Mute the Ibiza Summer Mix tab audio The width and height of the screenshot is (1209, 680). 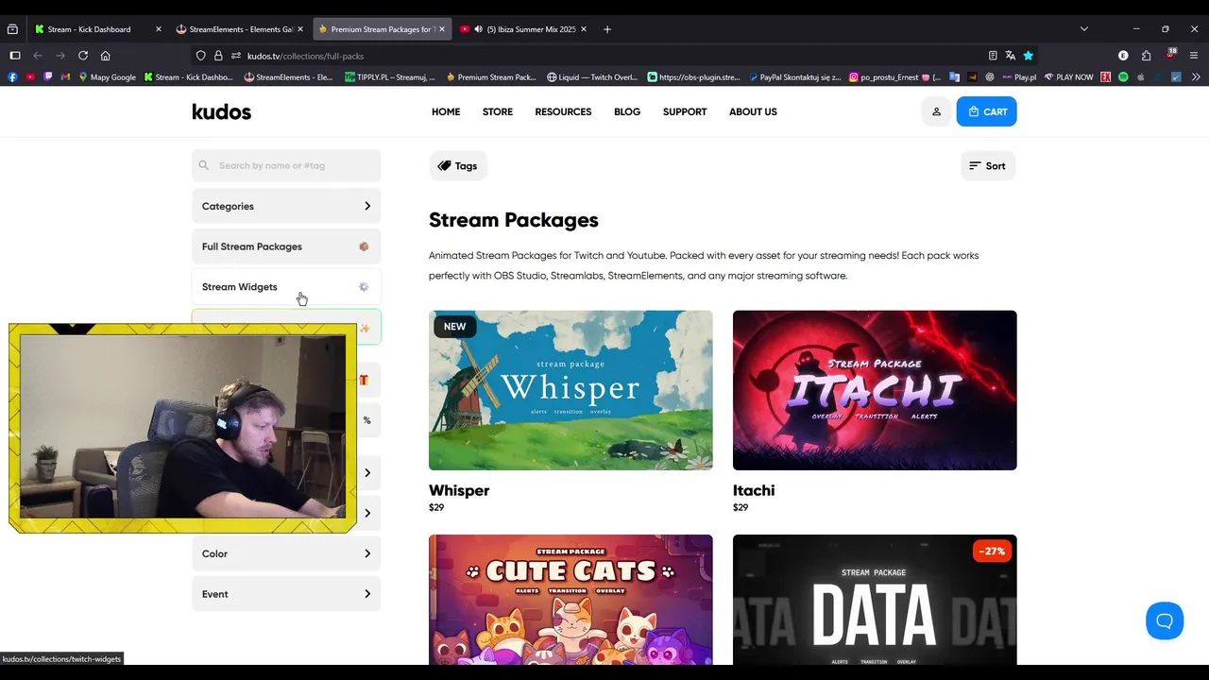click(478, 29)
